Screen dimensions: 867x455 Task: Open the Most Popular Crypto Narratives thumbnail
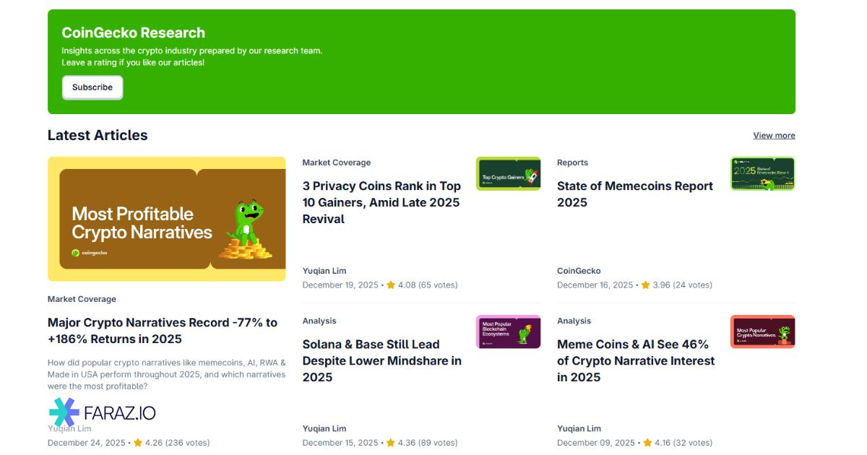pos(762,331)
